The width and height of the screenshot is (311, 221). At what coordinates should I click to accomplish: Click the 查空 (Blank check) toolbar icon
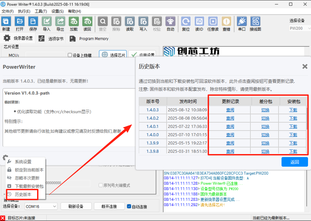tap(103, 21)
